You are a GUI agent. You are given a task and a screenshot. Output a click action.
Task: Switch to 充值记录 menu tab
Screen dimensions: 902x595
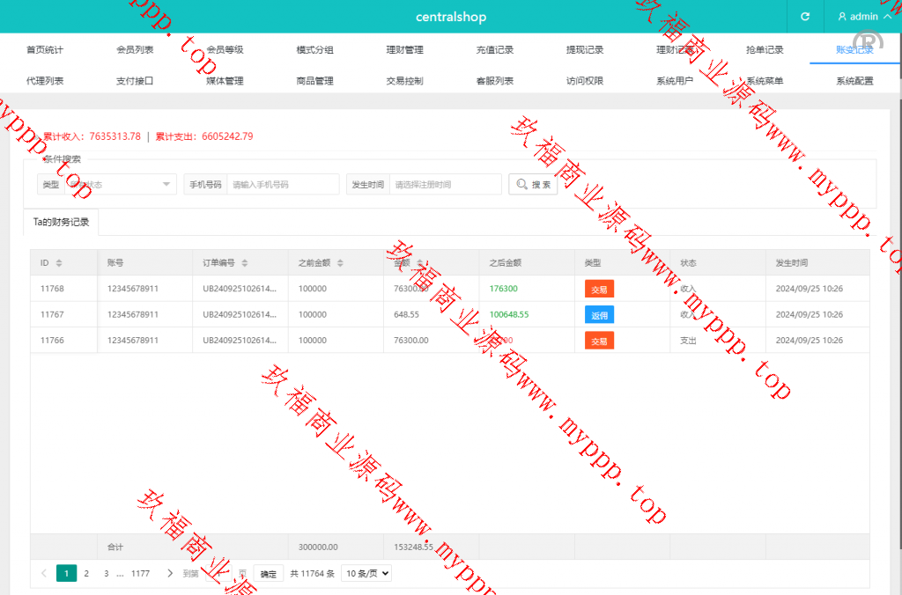click(x=494, y=50)
